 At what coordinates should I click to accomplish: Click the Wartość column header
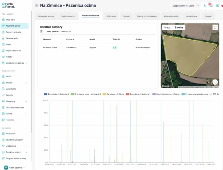point(116,39)
